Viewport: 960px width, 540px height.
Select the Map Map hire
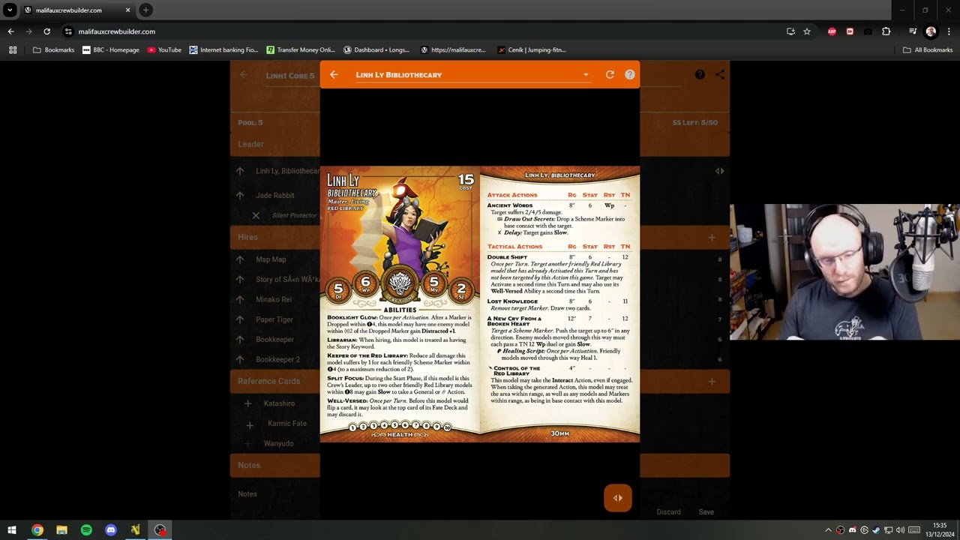pyautogui.click(x=271, y=259)
